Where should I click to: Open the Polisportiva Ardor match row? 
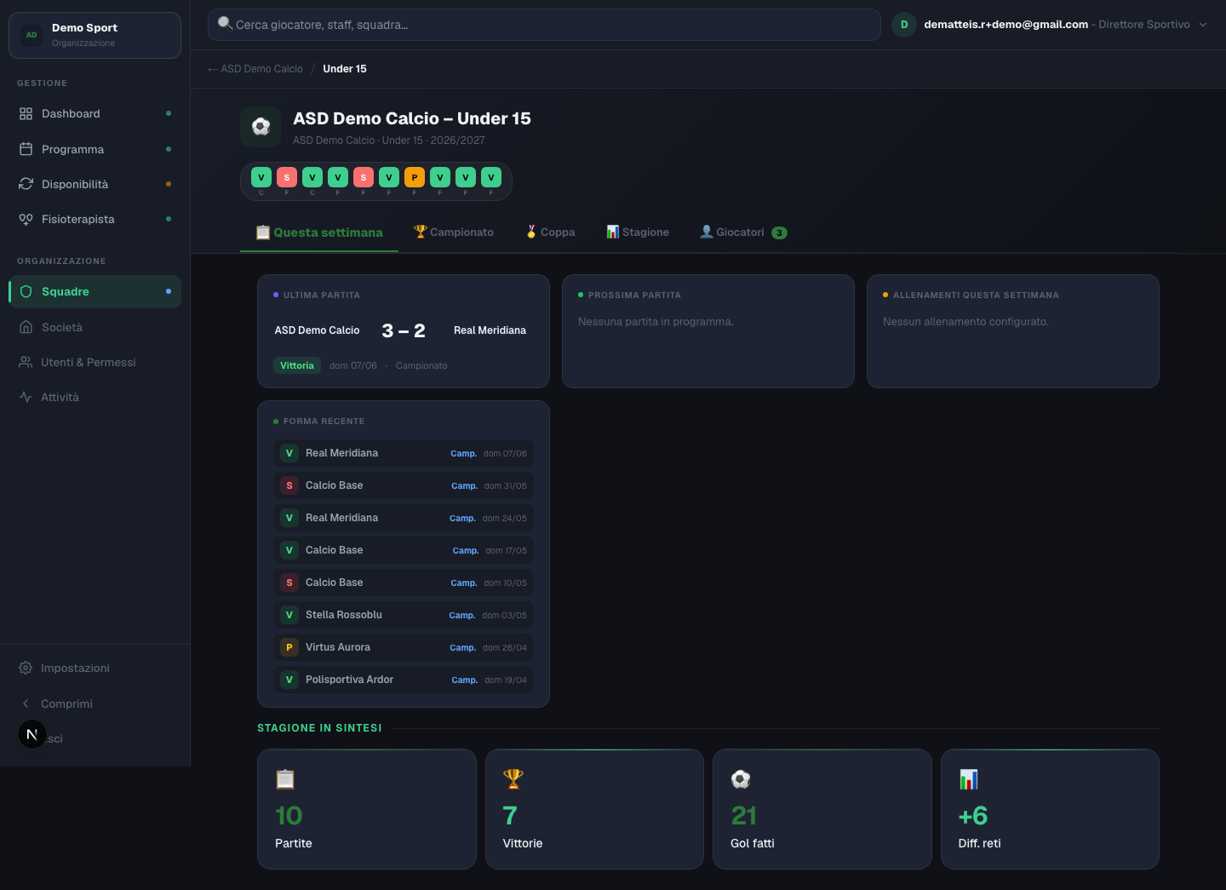point(404,680)
